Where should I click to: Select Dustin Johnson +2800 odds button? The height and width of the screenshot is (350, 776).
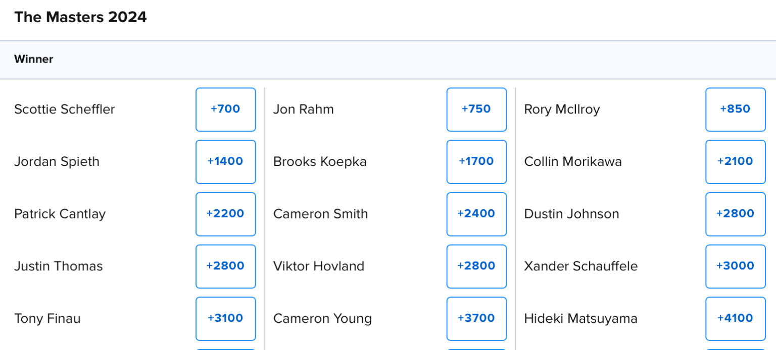point(736,214)
